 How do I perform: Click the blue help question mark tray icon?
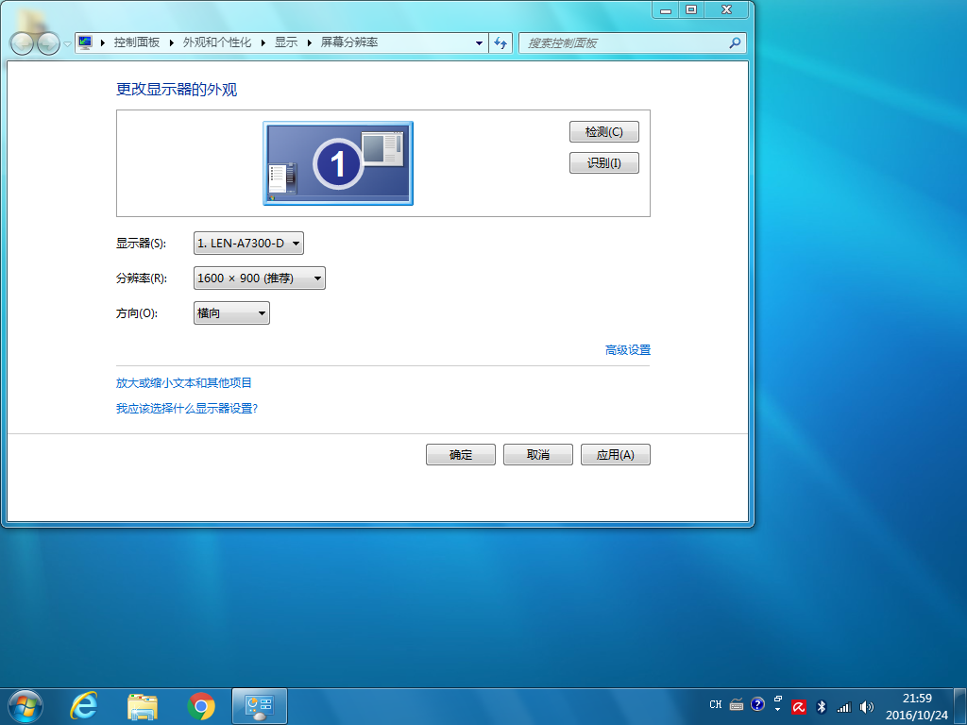pos(757,704)
